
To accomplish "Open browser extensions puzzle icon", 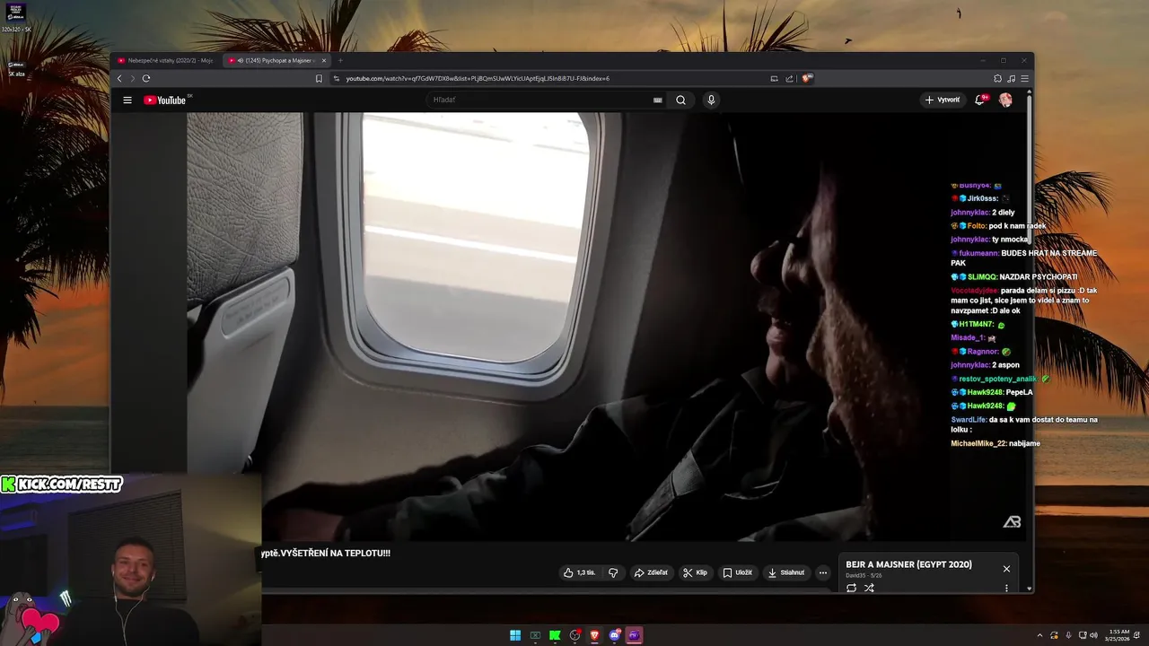I will coord(997,78).
